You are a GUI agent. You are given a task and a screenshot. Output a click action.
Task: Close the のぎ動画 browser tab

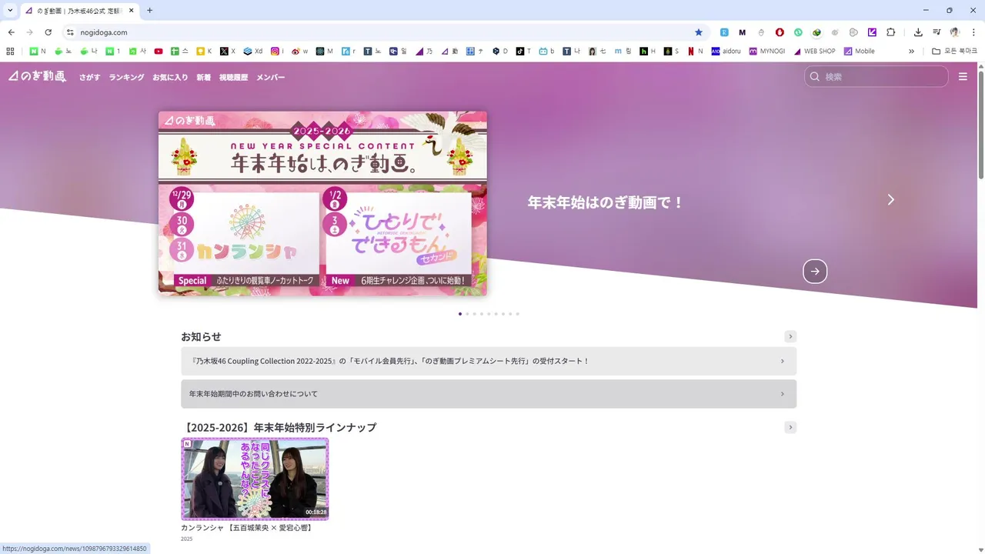(132, 10)
